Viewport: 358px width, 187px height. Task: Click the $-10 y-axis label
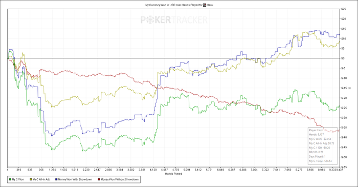pyautogui.click(x=344, y=78)
